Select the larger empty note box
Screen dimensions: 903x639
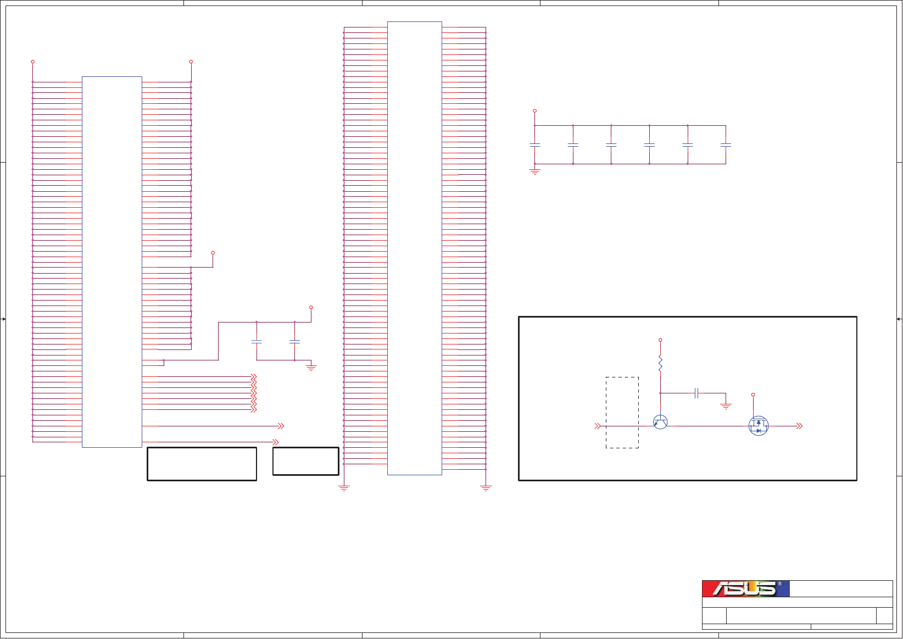coord(202,464)
